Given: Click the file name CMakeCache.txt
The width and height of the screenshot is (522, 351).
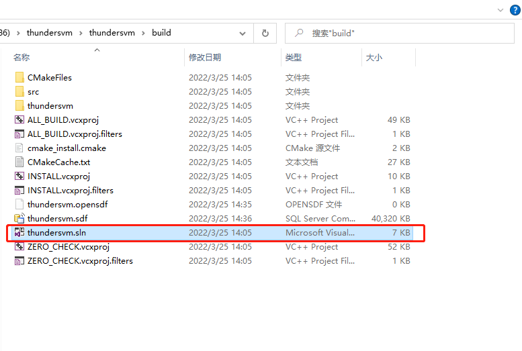Looking at the screenshot, I should [x=59, y=162].
